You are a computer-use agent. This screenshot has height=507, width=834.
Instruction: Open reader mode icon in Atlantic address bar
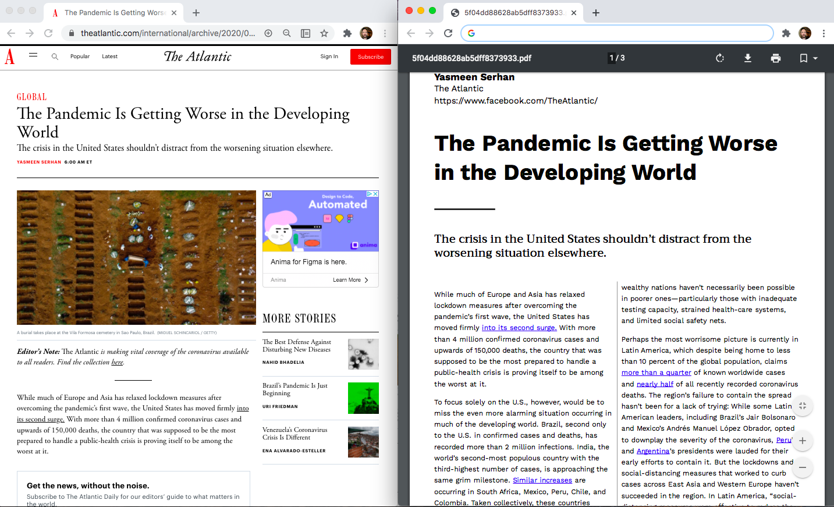pos(306,33)
